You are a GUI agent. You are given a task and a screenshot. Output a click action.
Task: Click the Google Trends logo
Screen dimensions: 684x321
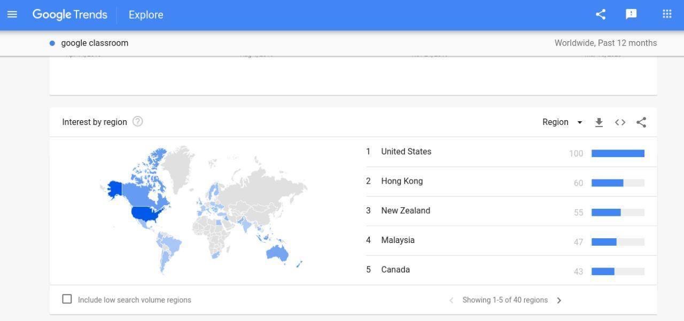69,14
